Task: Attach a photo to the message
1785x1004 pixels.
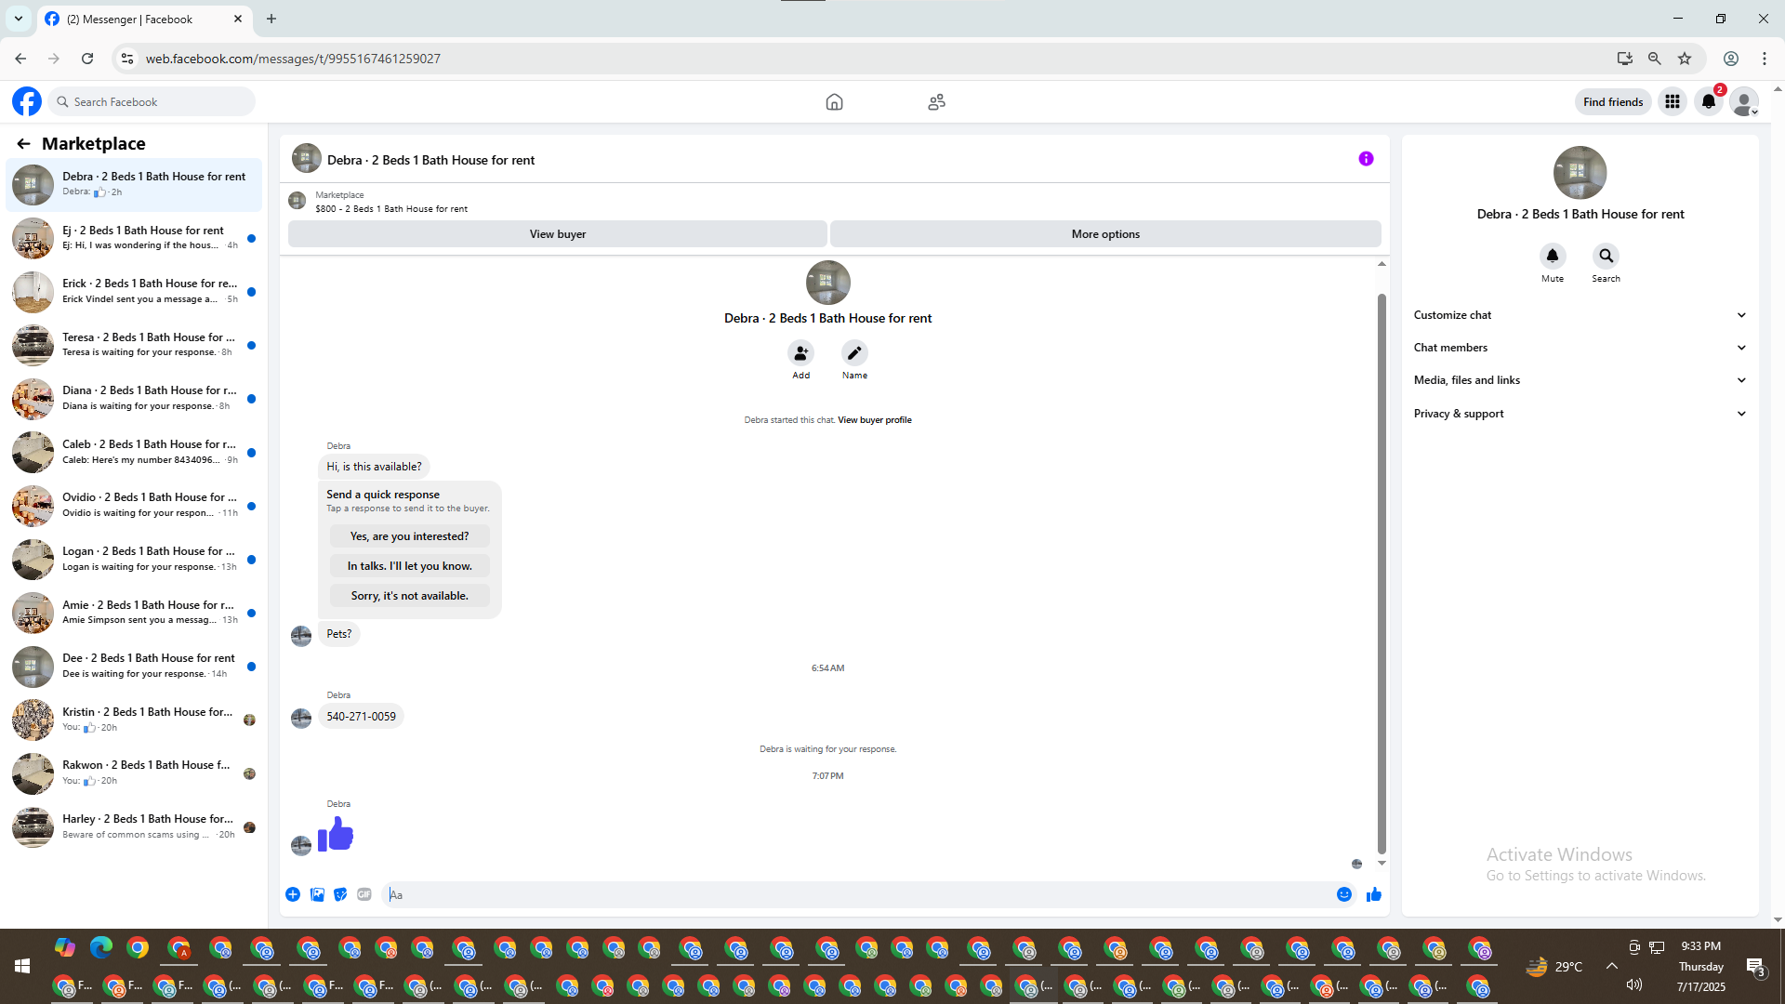Action: coord(317,894)
